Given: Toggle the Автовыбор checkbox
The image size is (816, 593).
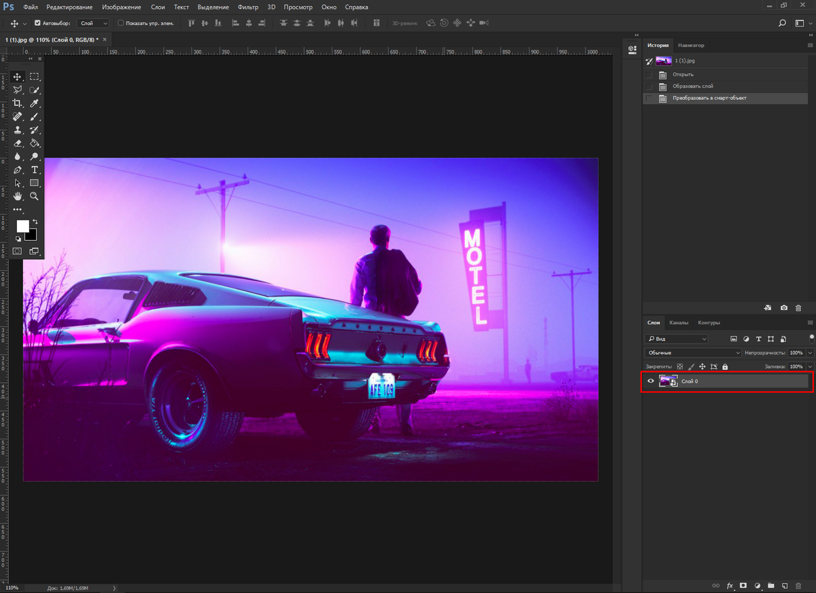Looking at the screenshot, I should point(37,23).
